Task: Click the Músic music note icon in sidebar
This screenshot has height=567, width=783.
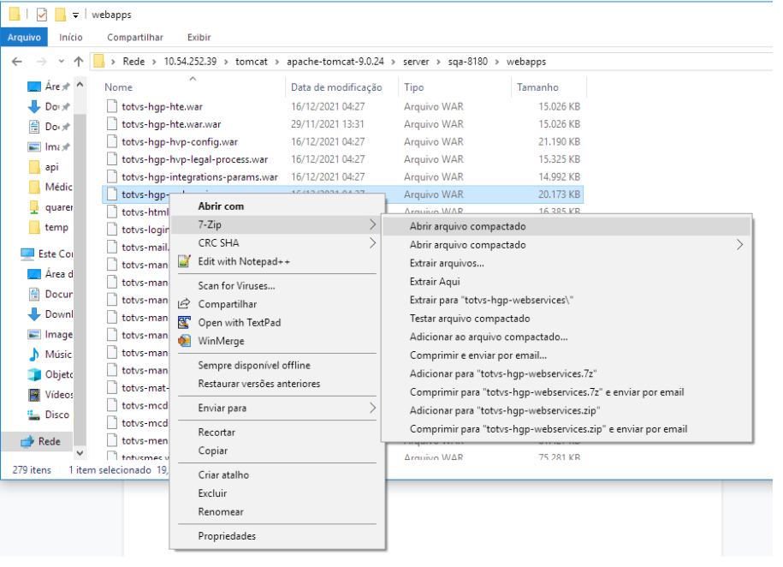Action: [34, 355]
